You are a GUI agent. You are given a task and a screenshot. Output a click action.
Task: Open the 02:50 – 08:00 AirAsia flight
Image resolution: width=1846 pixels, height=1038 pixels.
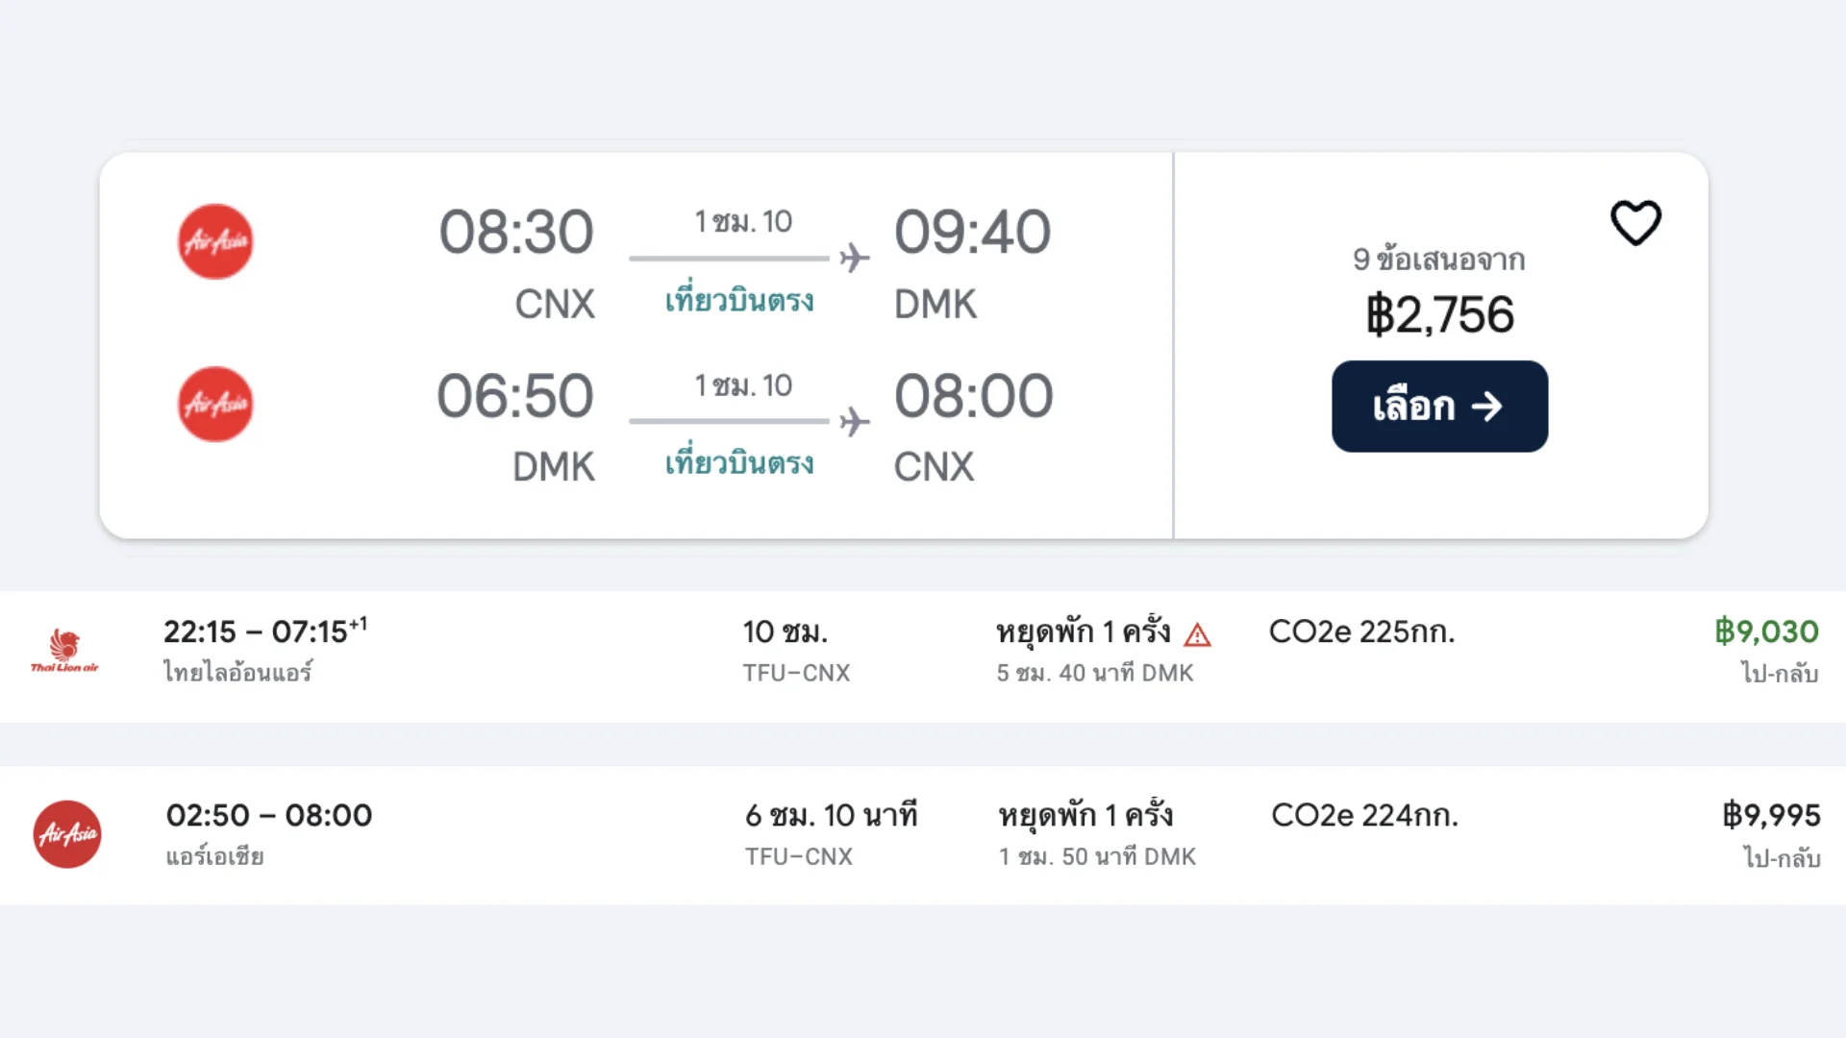point(269,815)
